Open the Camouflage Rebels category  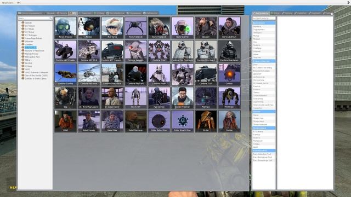pyautogui.click(x=33, y=38)
